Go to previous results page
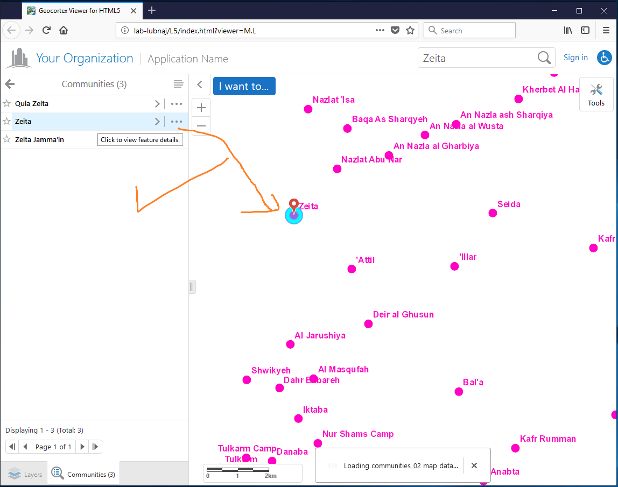618x487 pixels. (25, 447)
